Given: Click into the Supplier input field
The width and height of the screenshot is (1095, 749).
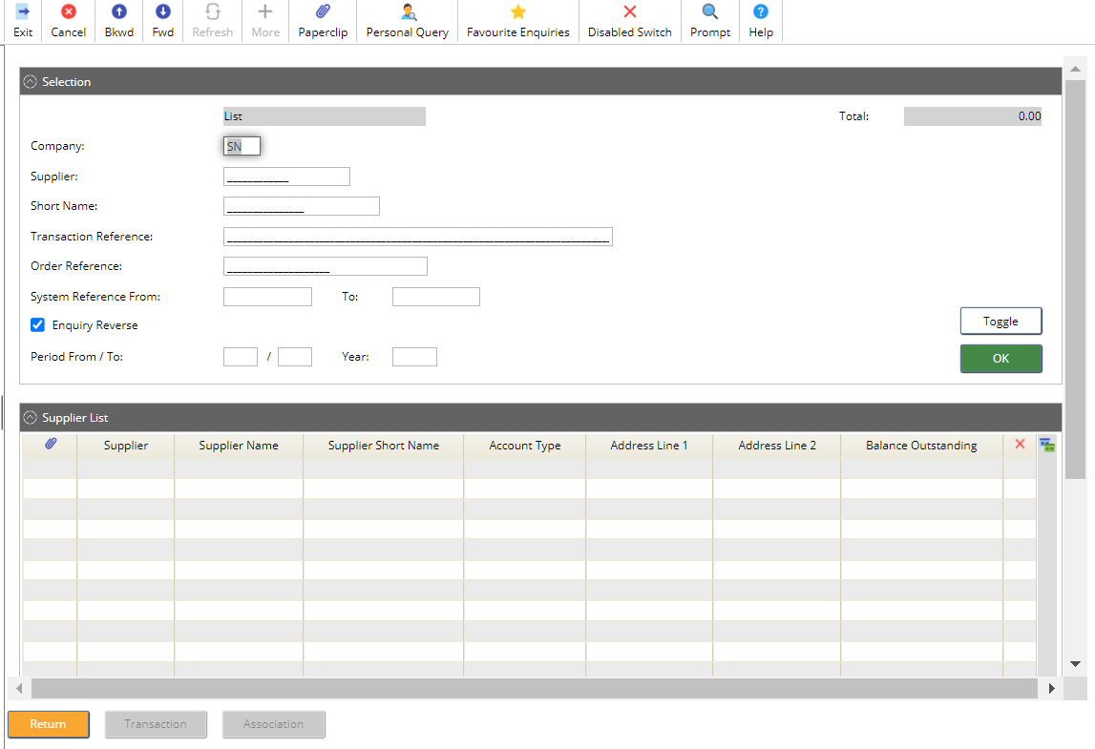Looking at the screenshot, I should click(286, 177).
